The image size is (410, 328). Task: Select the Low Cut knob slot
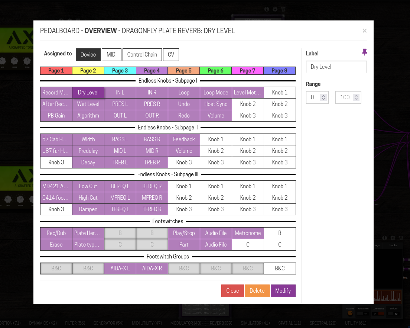(x=88, y=186)
